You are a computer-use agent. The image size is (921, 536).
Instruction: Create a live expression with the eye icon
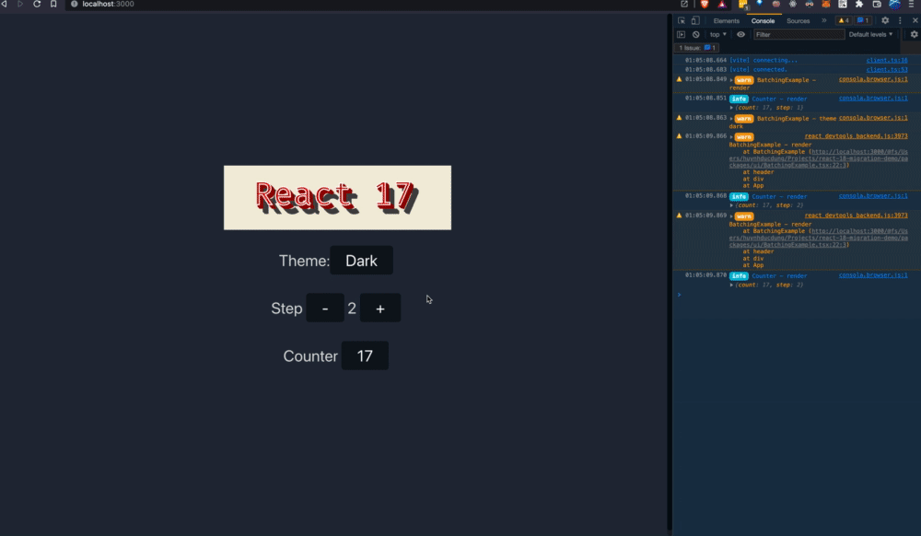click(740, 35)
